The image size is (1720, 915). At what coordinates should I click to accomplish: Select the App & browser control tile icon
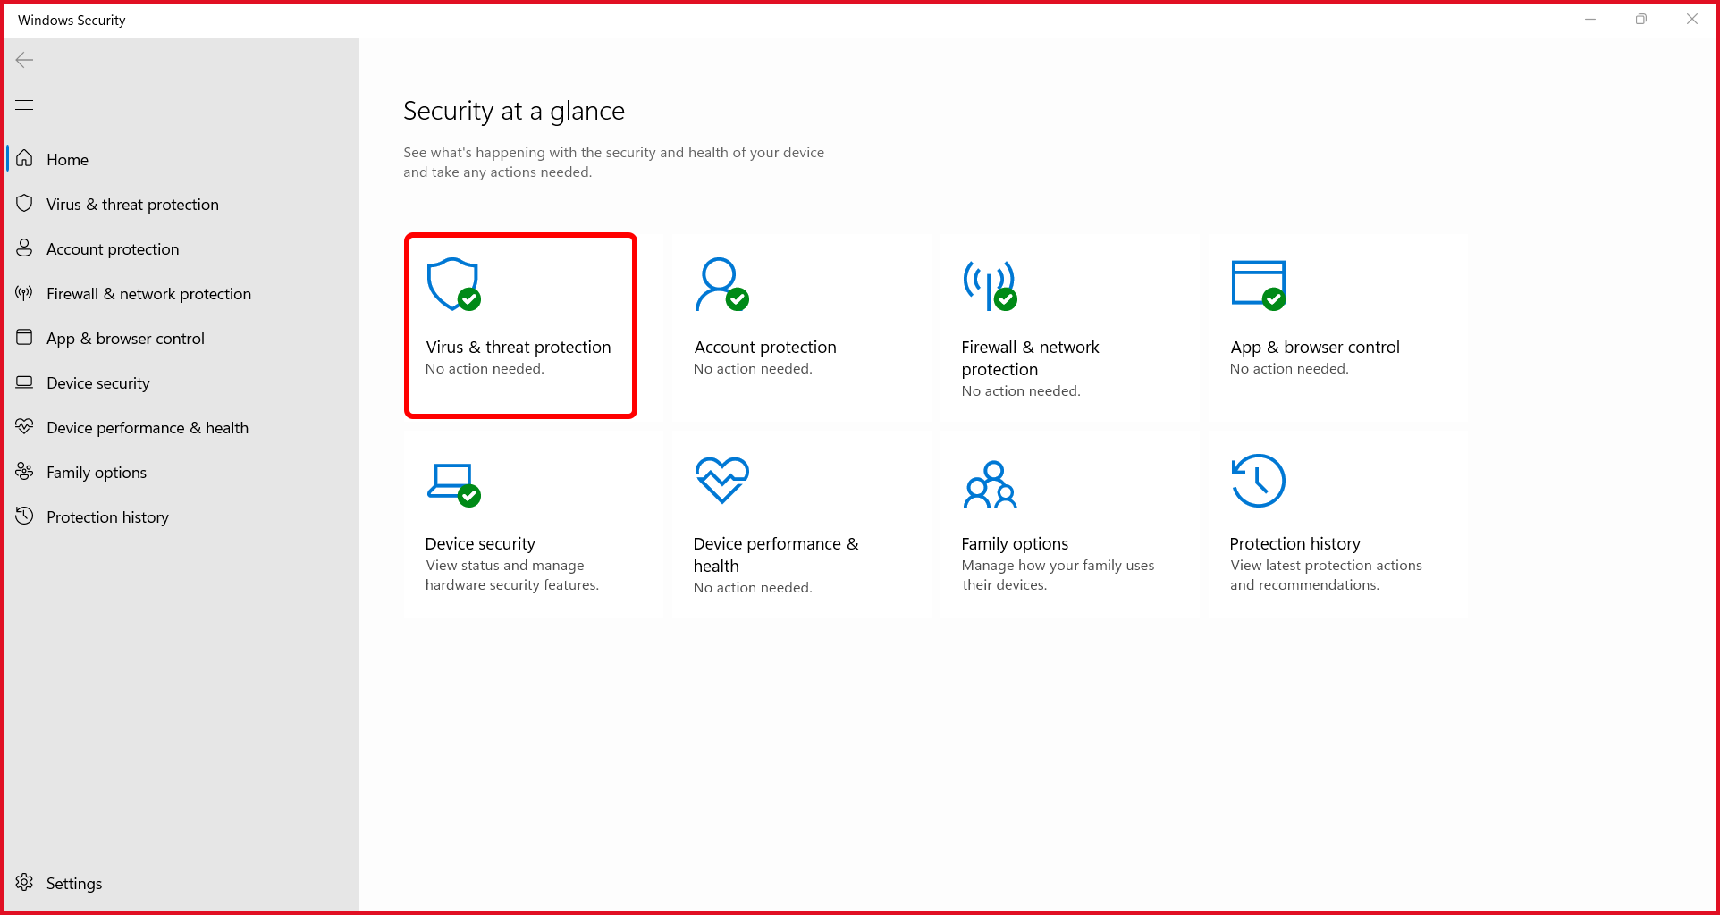point(1258,284)
